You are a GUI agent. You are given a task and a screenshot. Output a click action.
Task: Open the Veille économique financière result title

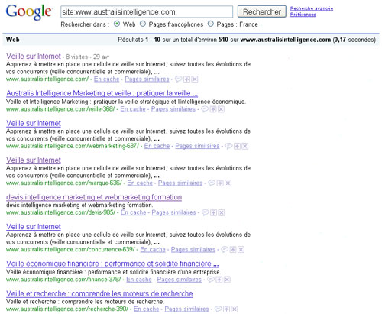coord(112,264)
